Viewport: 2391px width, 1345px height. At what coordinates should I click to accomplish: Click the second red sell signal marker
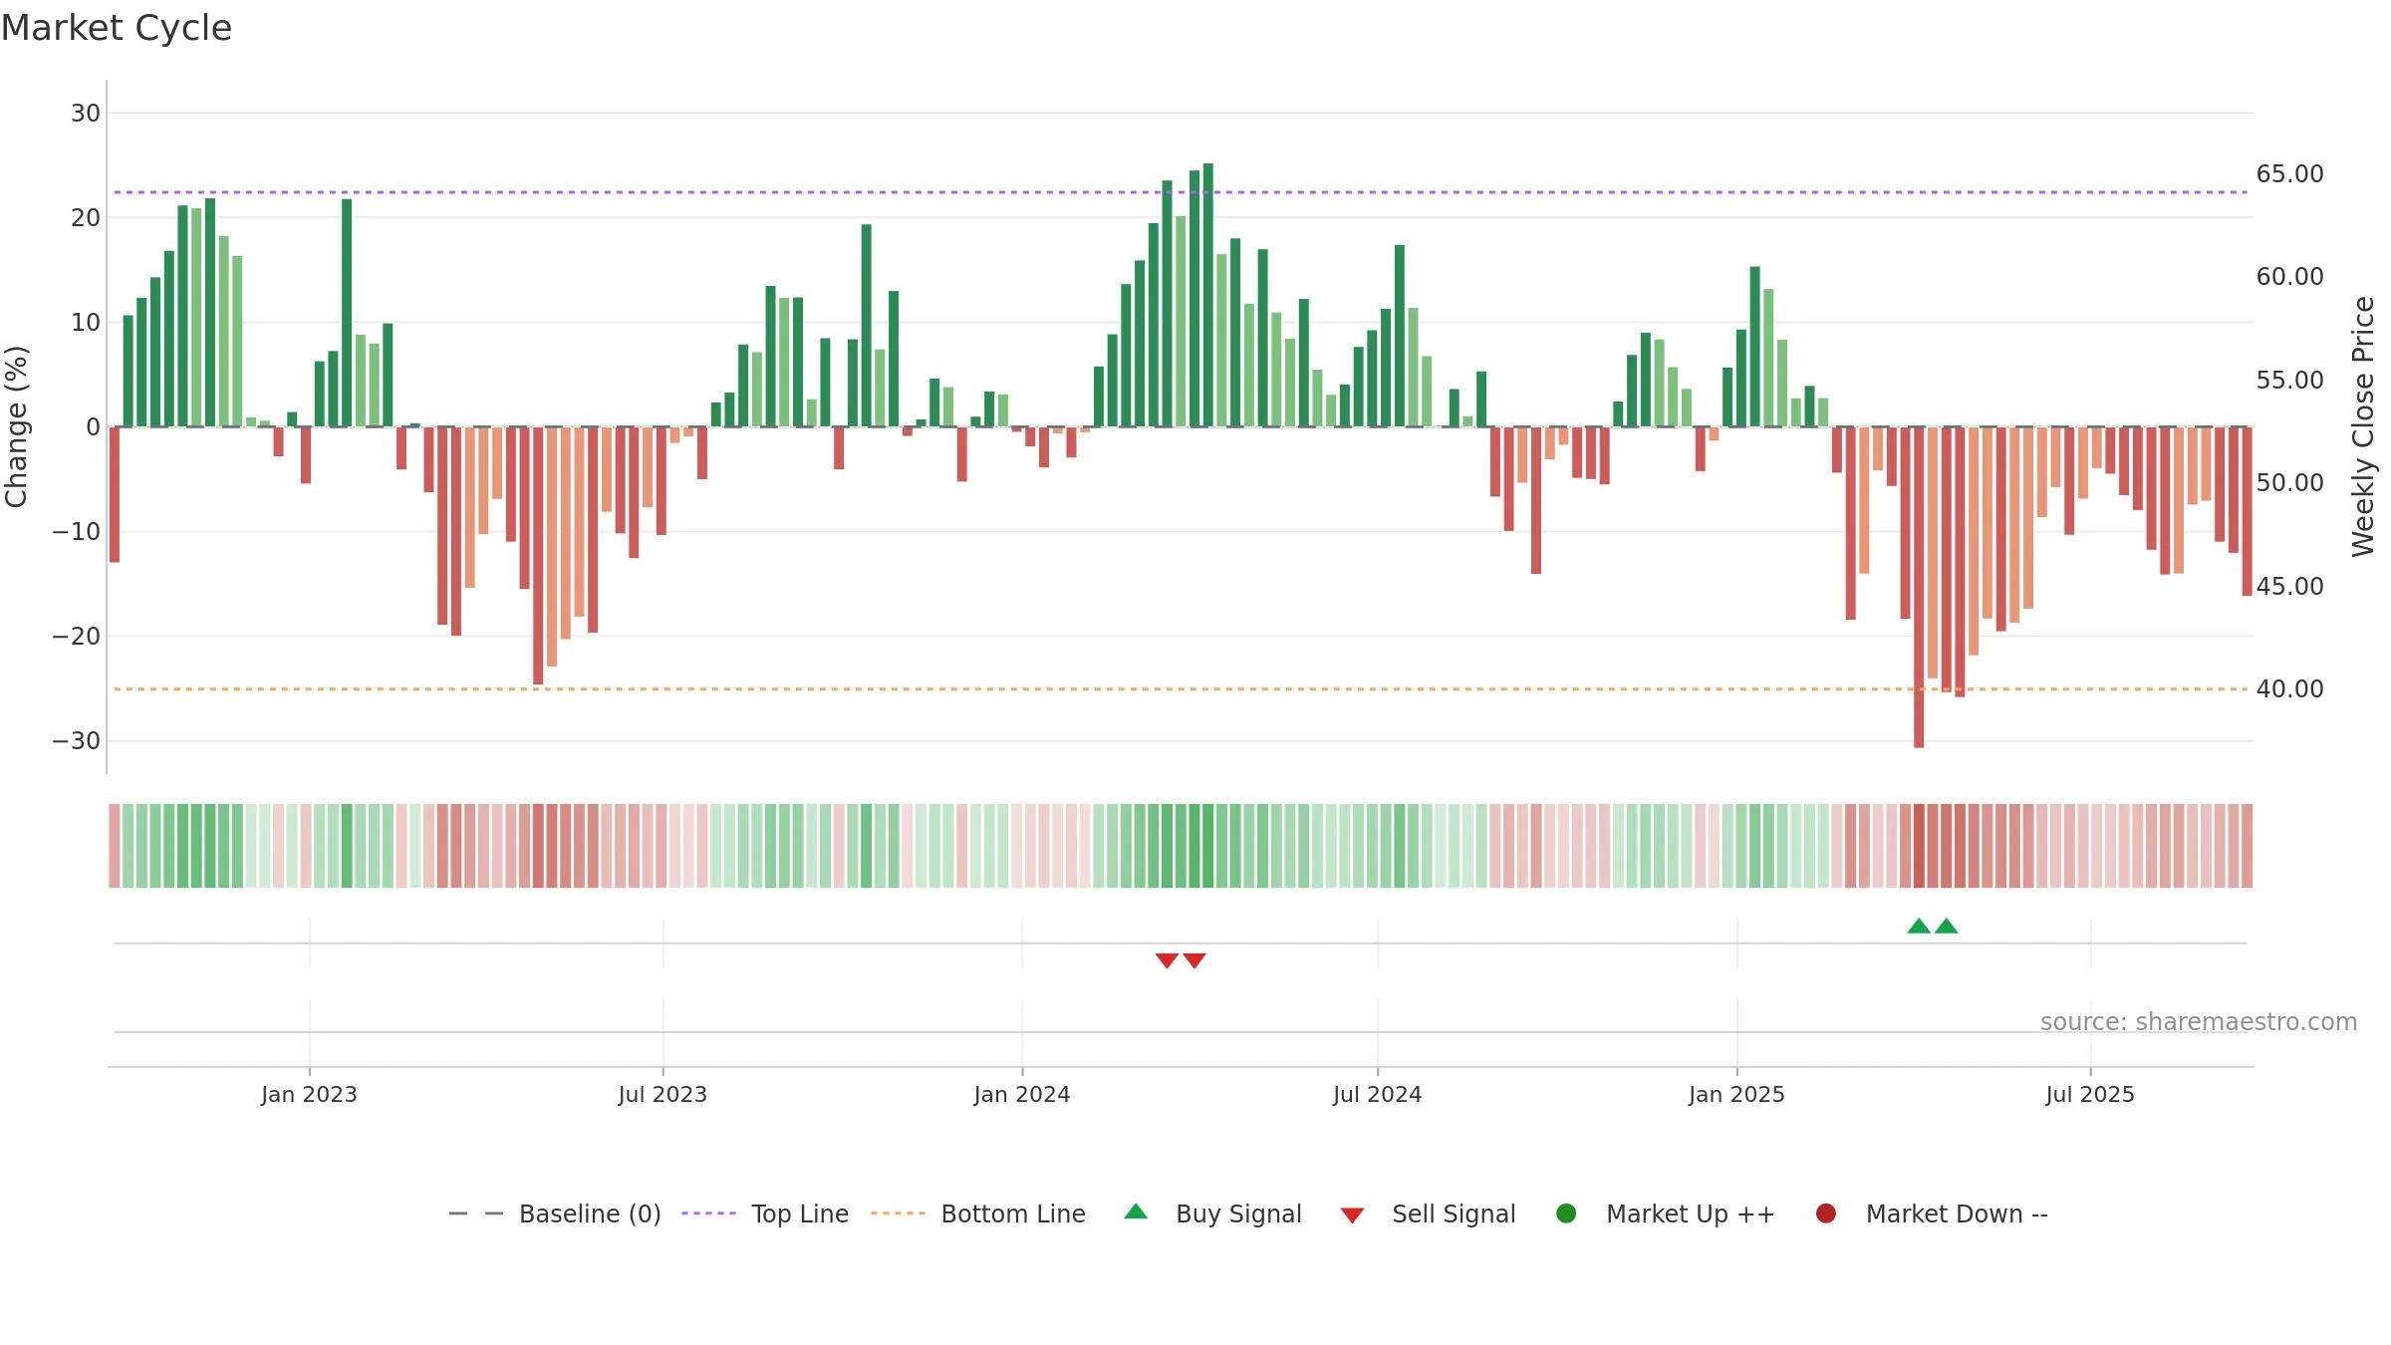tap(1195, 960)
